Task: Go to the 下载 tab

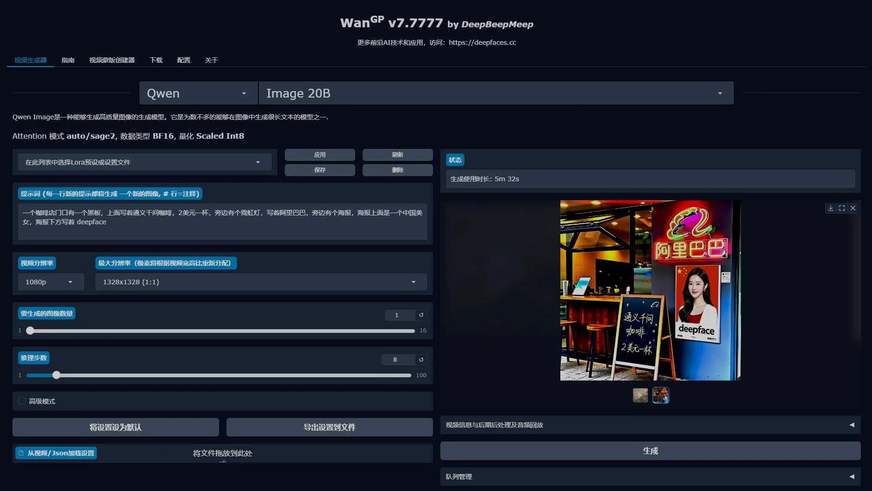Action: click(x=156, y=60)
